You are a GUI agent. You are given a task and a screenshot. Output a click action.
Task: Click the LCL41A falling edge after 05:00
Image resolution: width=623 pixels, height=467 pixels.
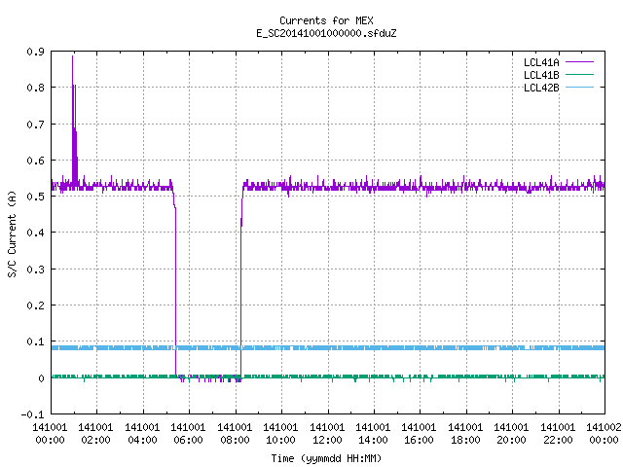[x=175, y=290]
